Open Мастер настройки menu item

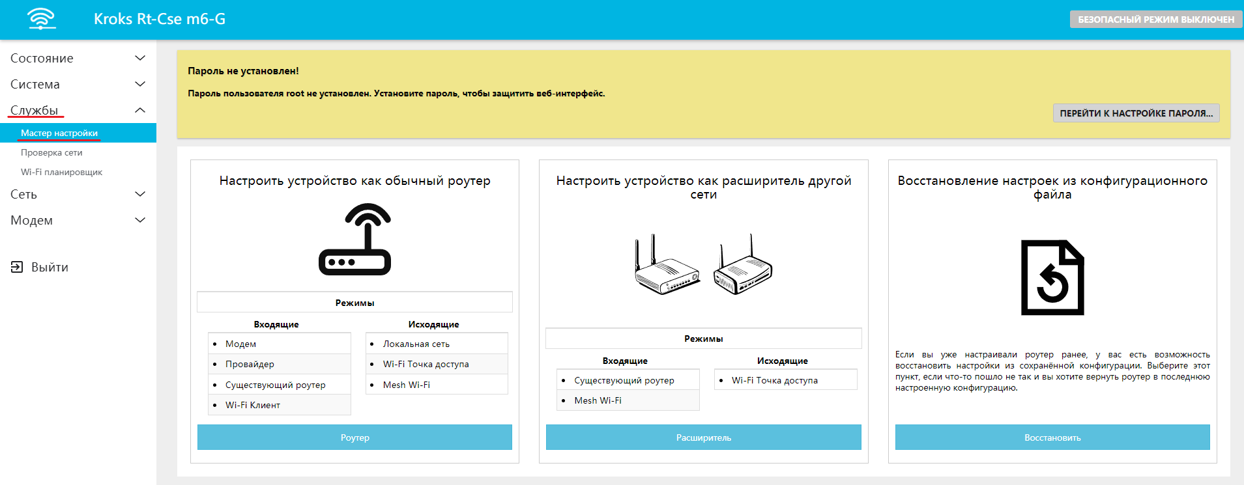point(59,133)
